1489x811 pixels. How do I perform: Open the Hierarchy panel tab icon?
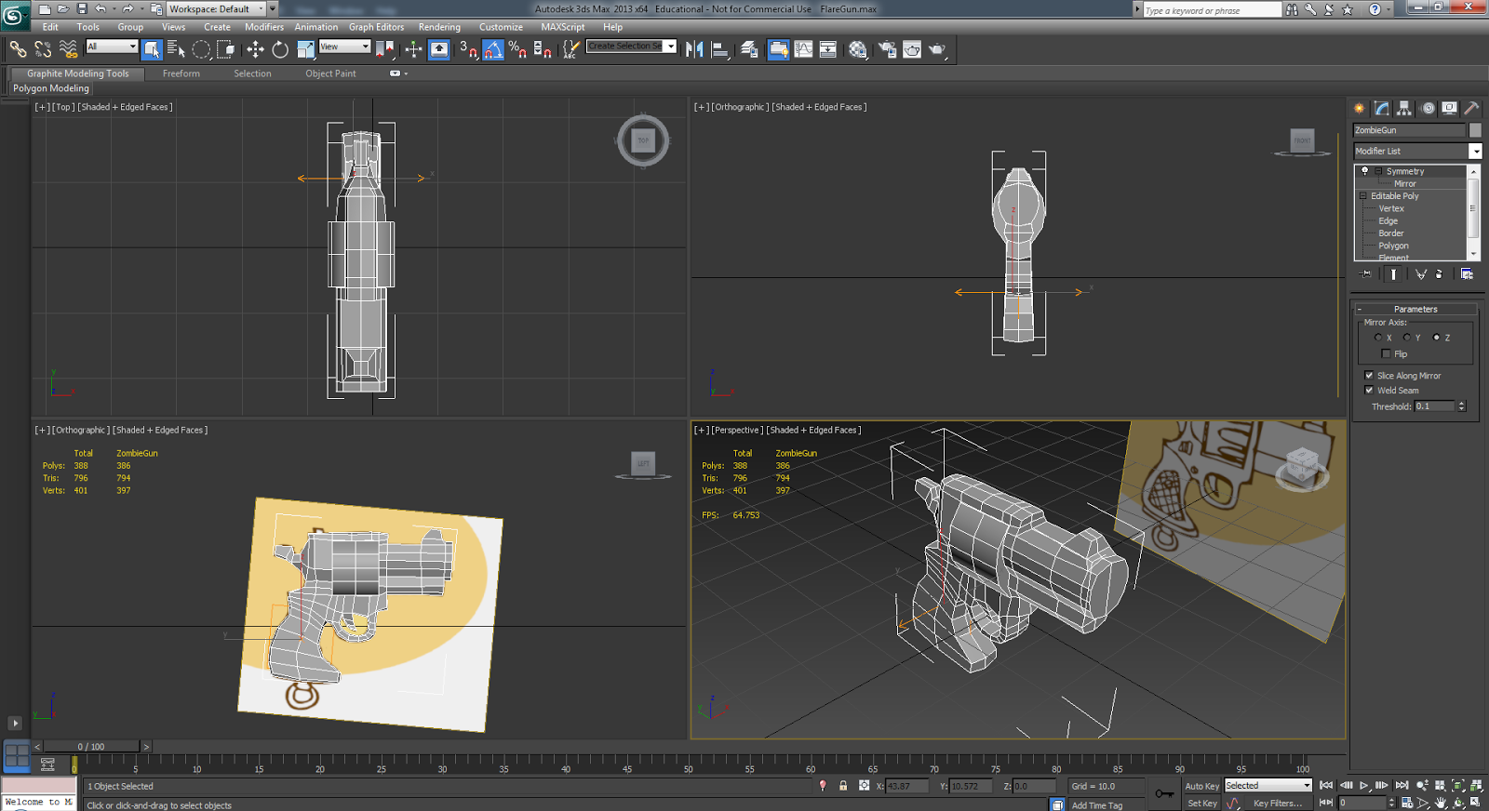pyautogui.click(x=1404, y=108)
